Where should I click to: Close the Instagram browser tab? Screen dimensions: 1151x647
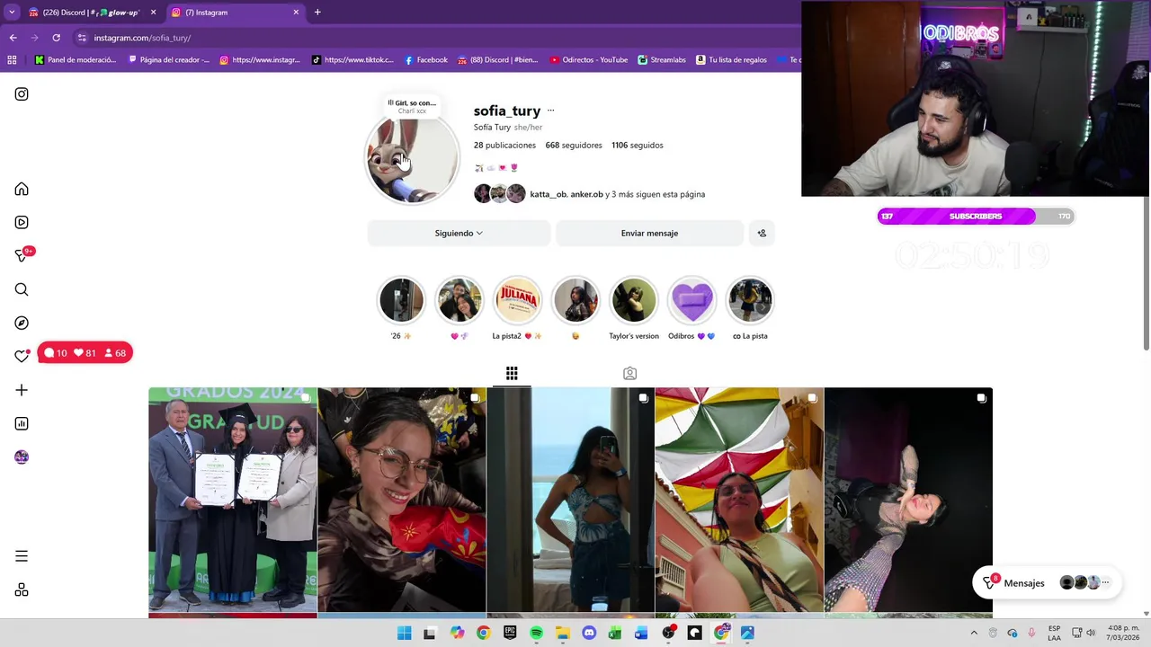[296, 13]
